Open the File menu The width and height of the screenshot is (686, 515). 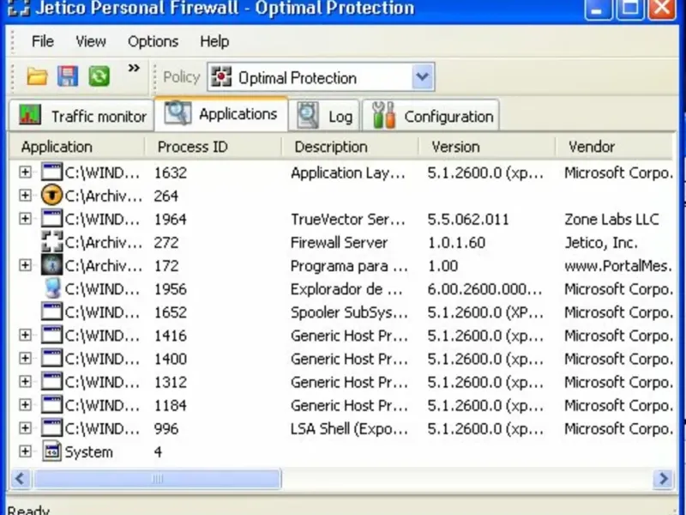[42, 41]
